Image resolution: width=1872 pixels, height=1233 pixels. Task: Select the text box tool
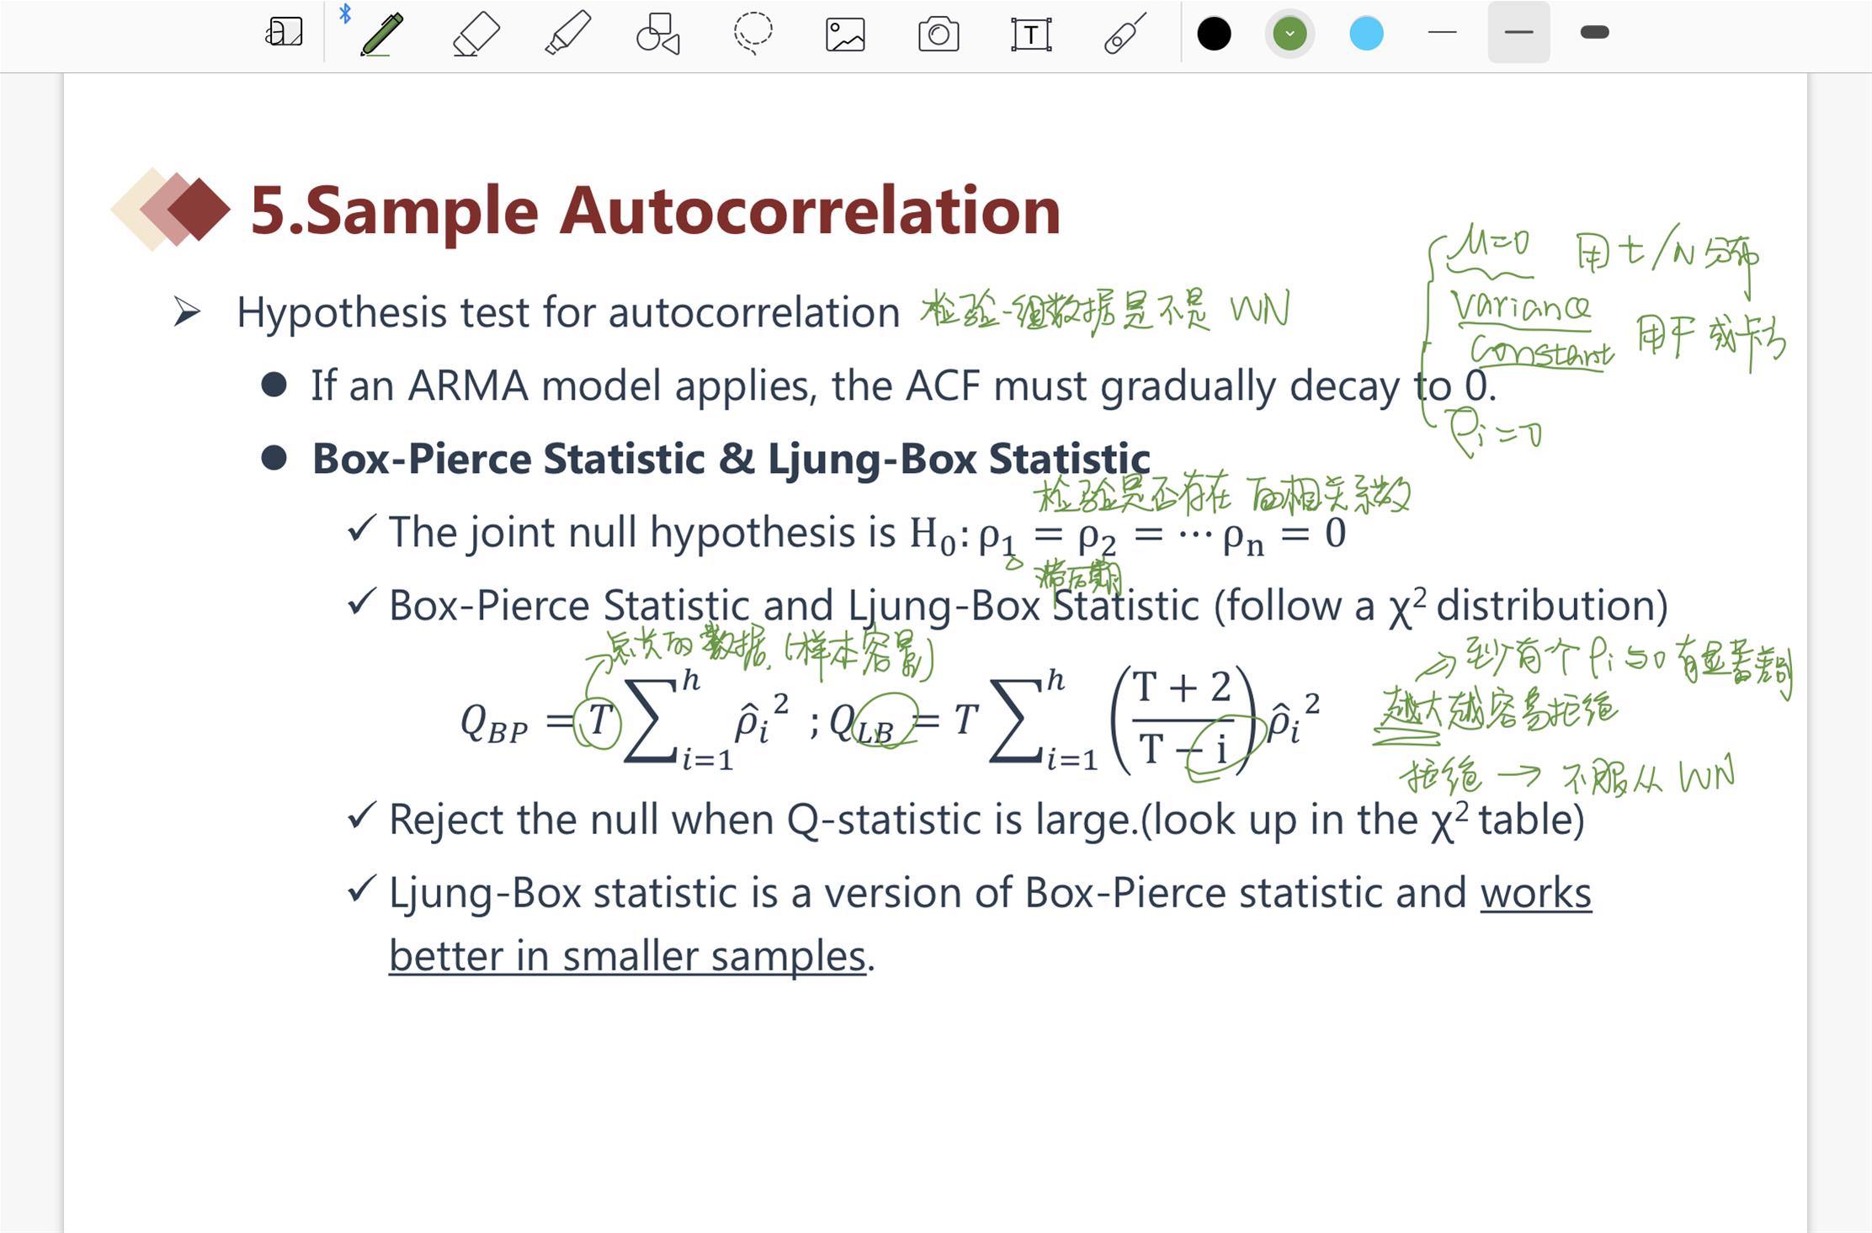click(1031, 35)
